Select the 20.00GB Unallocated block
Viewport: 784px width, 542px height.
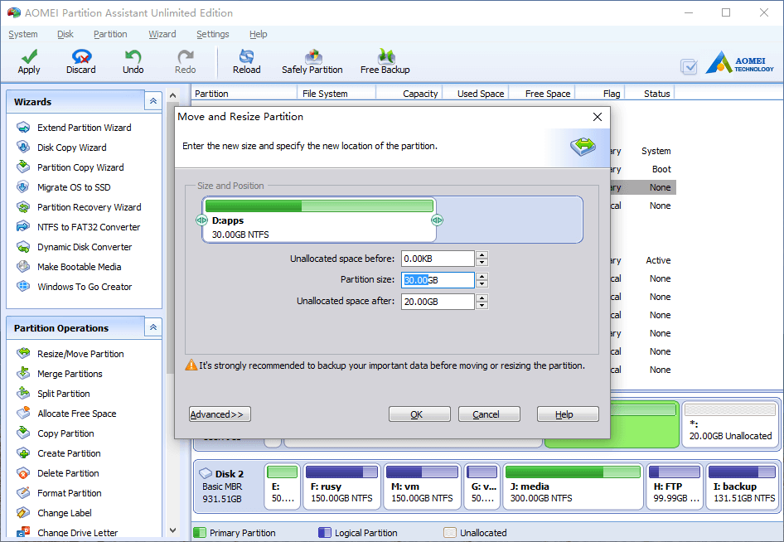(730, 424)
